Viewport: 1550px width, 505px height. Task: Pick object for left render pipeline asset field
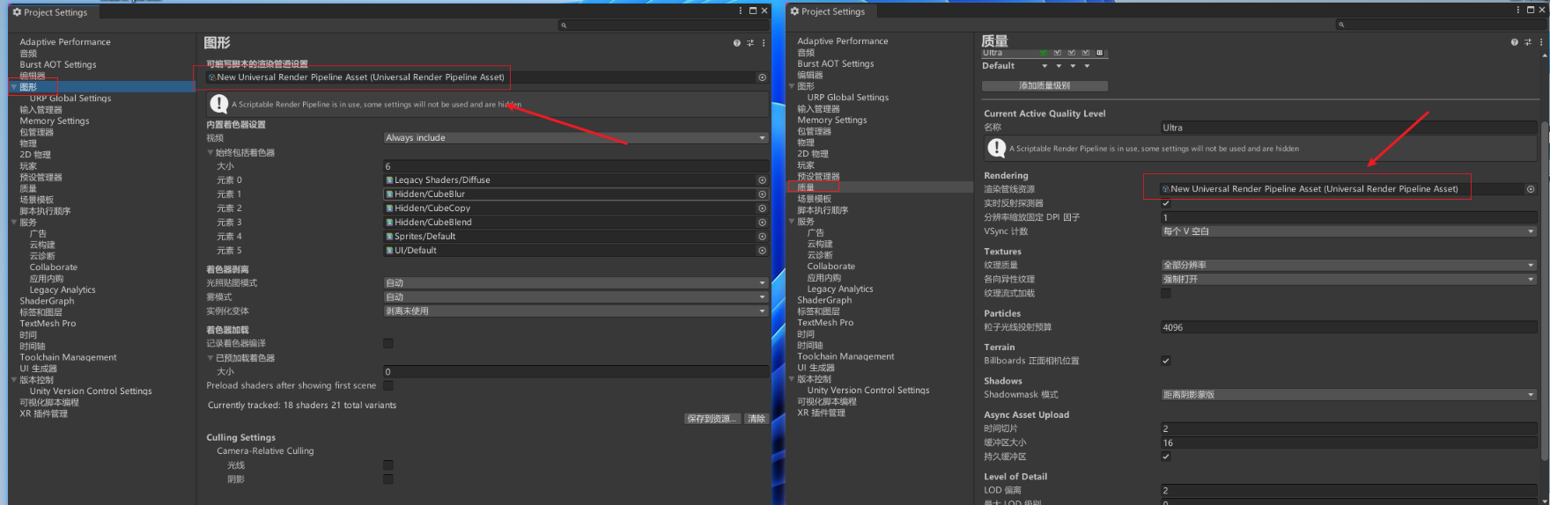763,77
